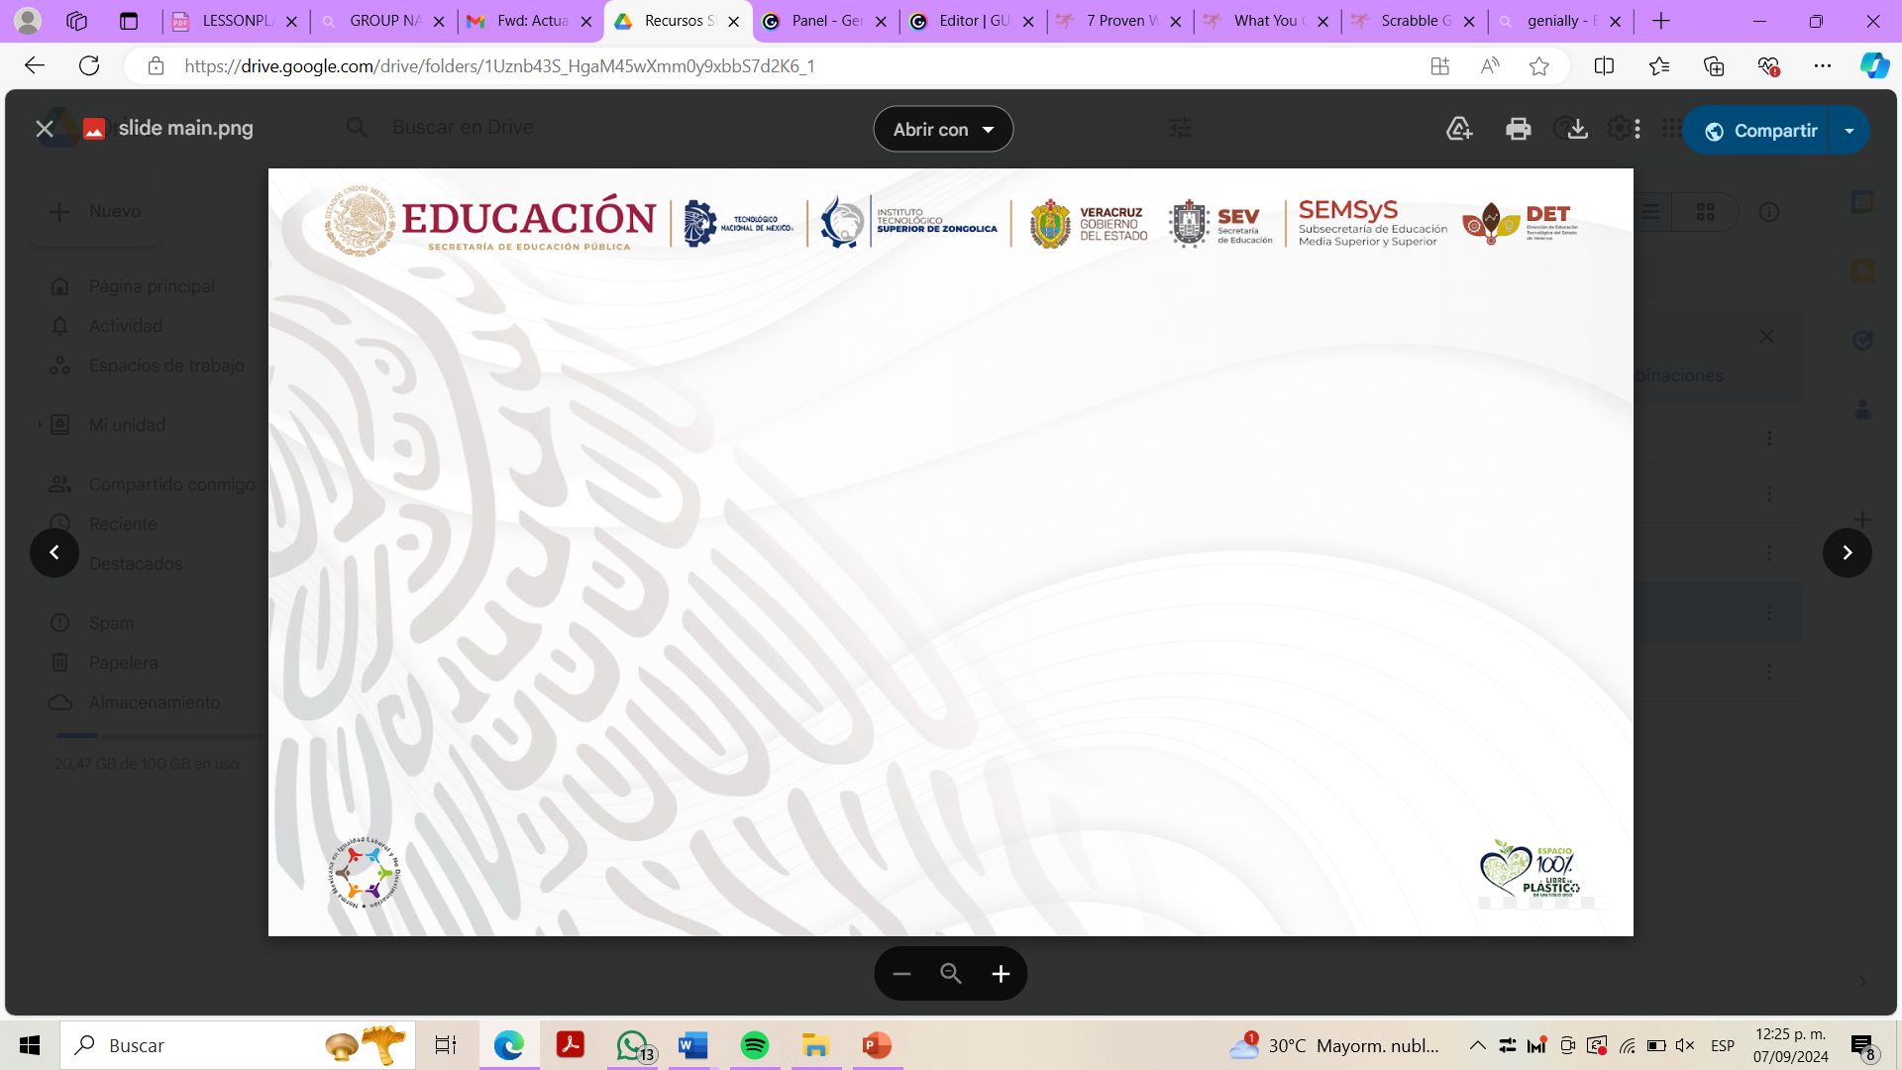Click Add shortcut to Drive icon
Viewport: 1902px width, 1070px height.
point(1459,129)
